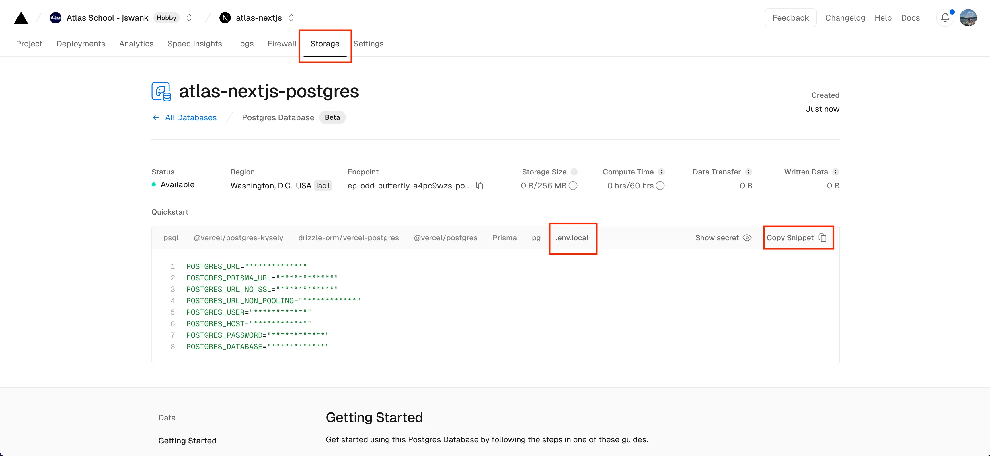The image size is (990, 456).
Task: Click the Atlas School team avatar
Action: click(x=56, y=18)
